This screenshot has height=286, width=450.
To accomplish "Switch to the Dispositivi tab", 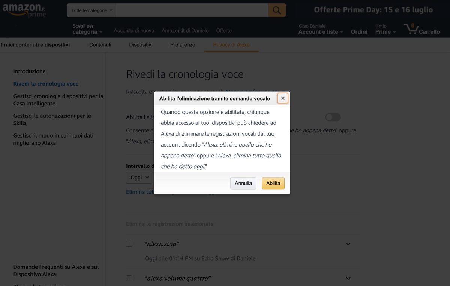I will (141, 45).
